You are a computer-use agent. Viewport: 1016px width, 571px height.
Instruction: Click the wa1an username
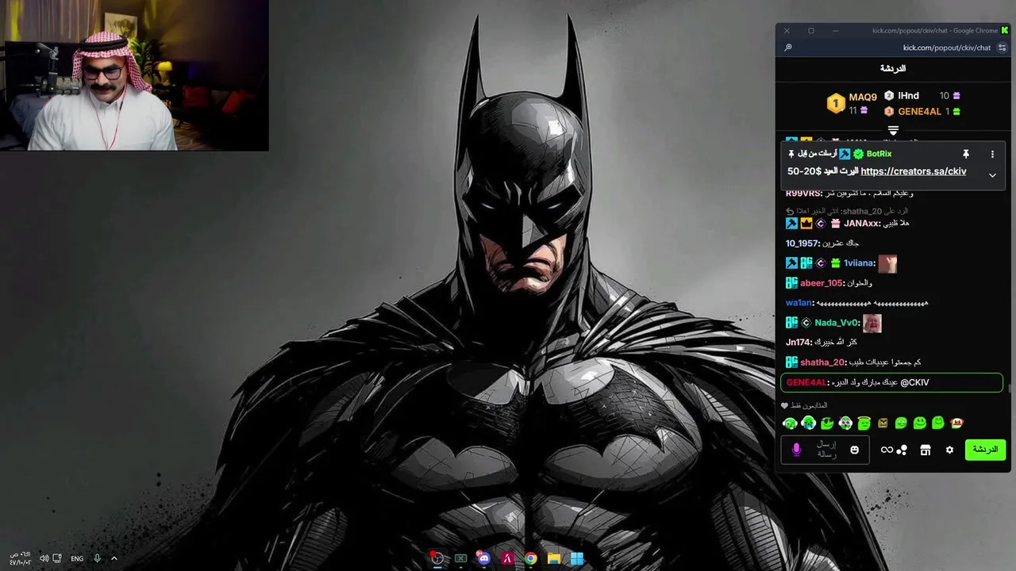coord(799,303)
